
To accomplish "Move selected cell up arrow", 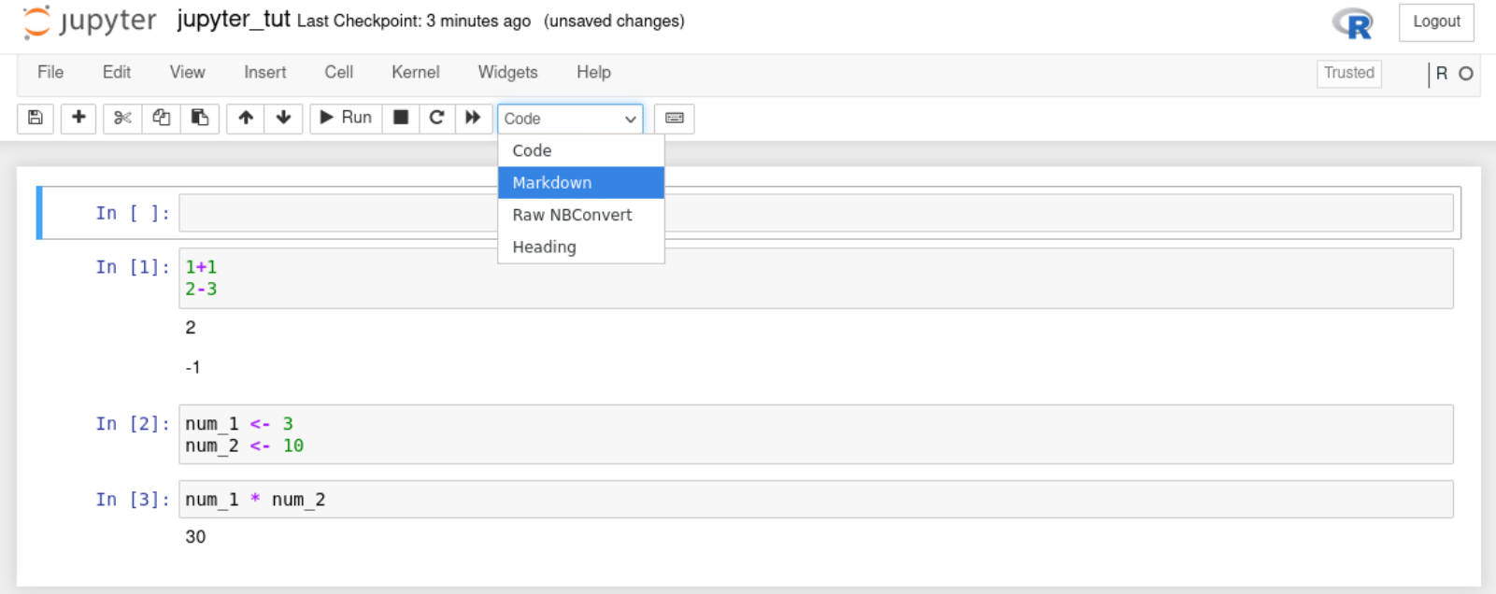I will tap(246, 118).
